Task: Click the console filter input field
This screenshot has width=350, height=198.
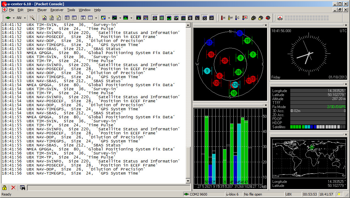Action: pyautogui.click(x=109, y=188)
